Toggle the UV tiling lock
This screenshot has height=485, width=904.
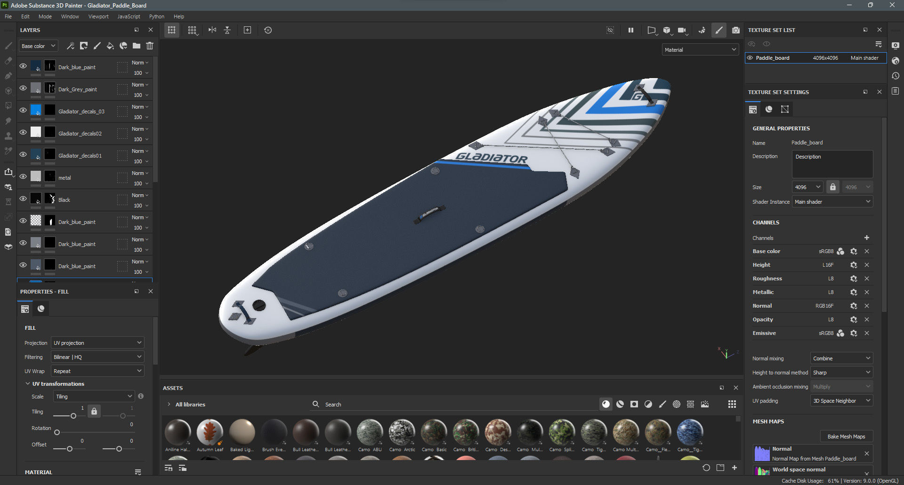click(x=94, y=411)
